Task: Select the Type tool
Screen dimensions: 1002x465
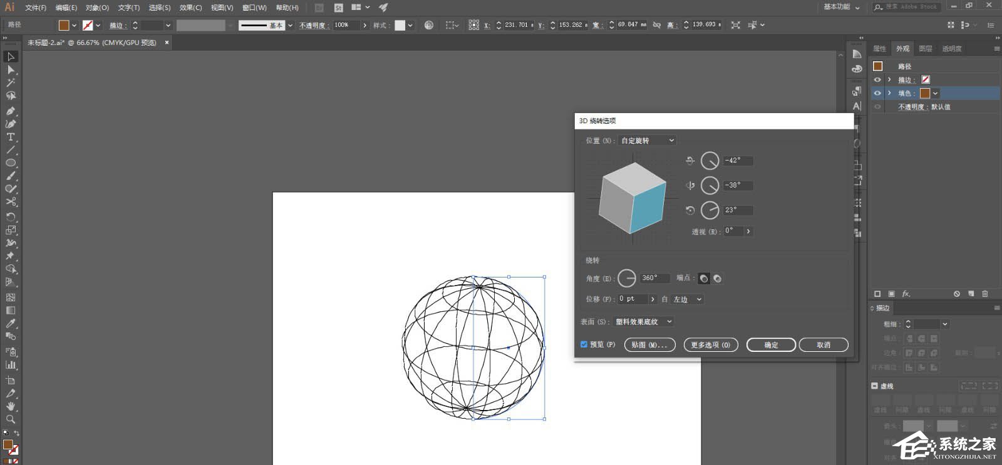Action: (11, 137)
